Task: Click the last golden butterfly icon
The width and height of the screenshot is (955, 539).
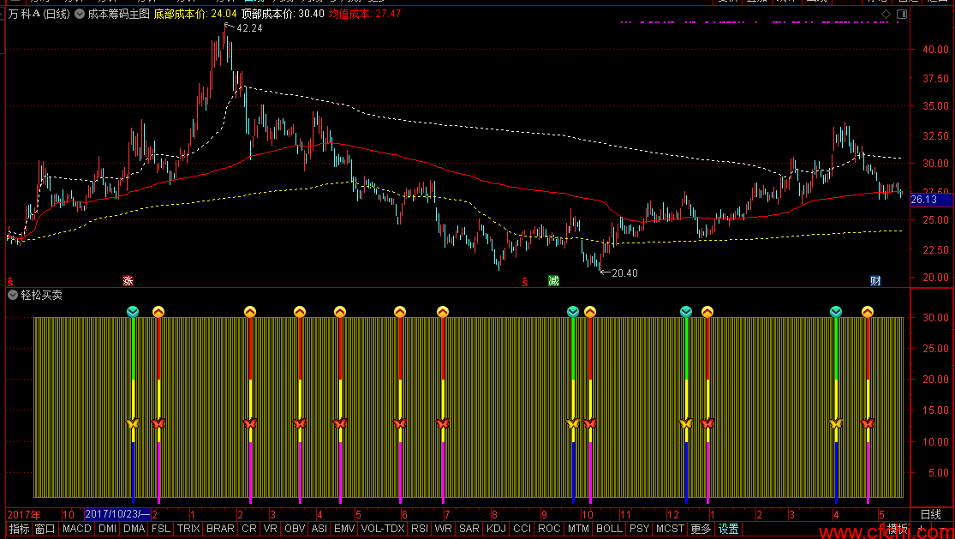Action: 836,423
